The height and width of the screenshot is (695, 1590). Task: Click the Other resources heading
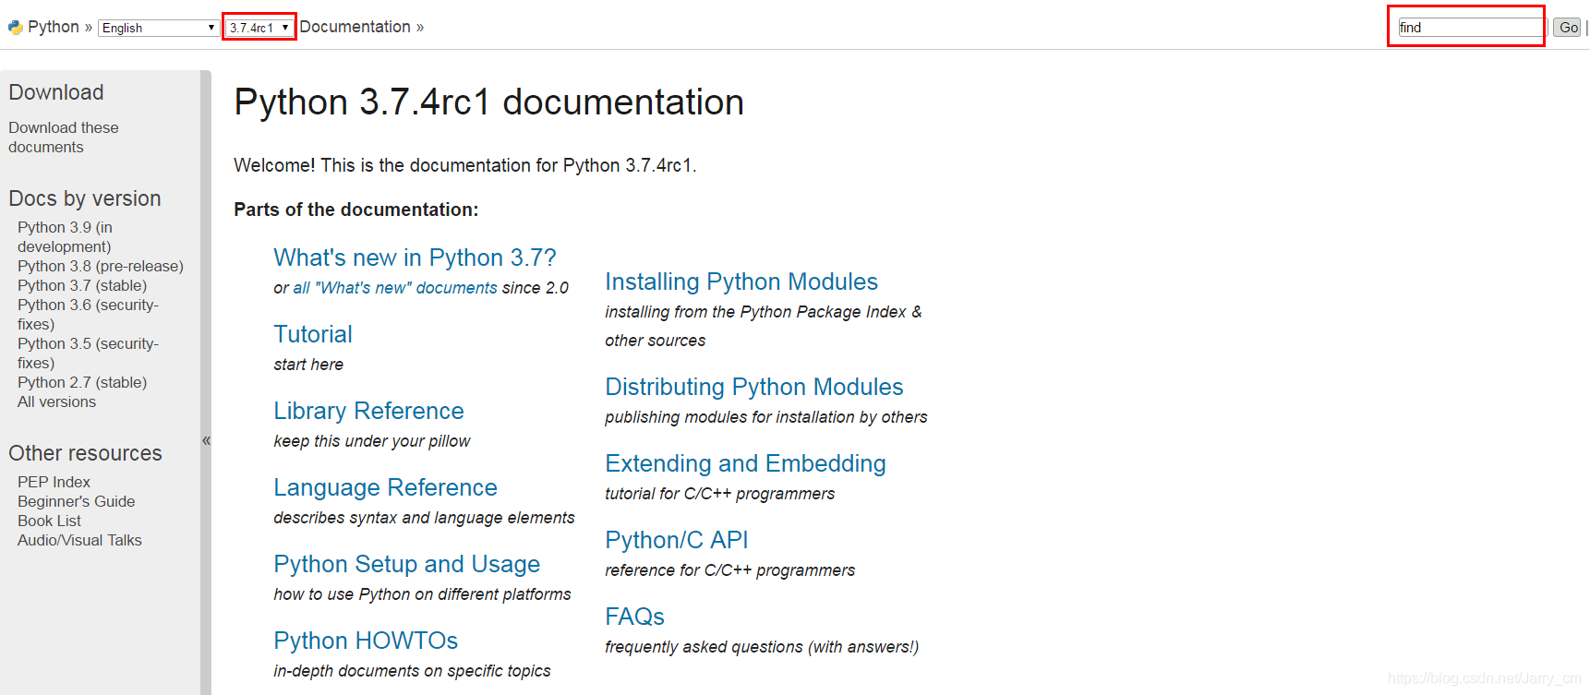(85, 453)
